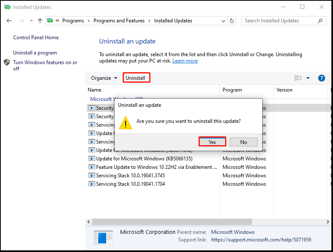Image resolution: width=333 pixels, height=252 pixels.
Task: Click the update thumbnail in details pane
Action: (103, 238)
